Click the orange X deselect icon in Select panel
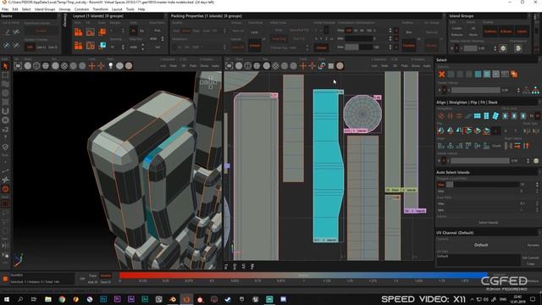The height and width of the screenshot is (305, 542). coord(442,74)
